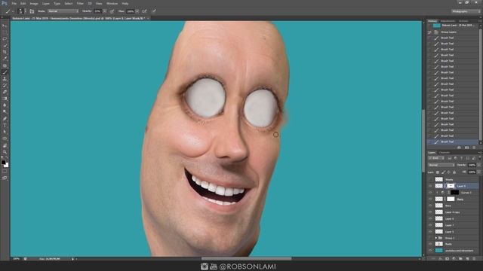Select the Crop tool
483x271 pixels.
point(5,52)
